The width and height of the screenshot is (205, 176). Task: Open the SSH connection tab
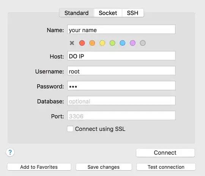point(132,13)
